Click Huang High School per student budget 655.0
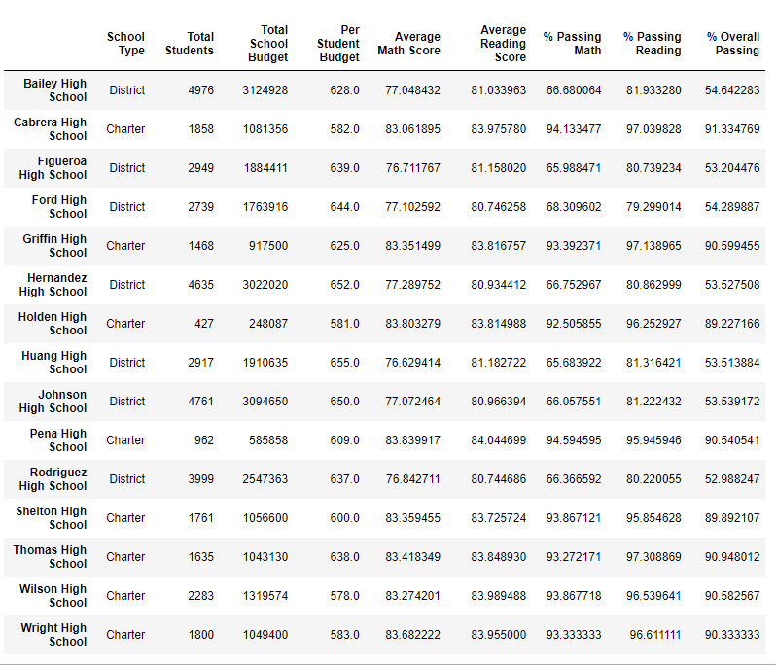Screen dimensions: 776x665 345,363
